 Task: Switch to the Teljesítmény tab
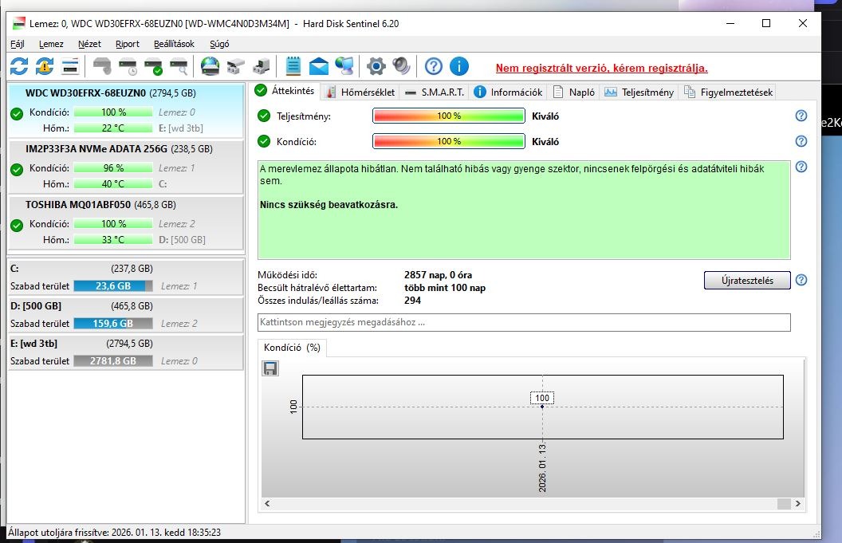pos(639,92)
